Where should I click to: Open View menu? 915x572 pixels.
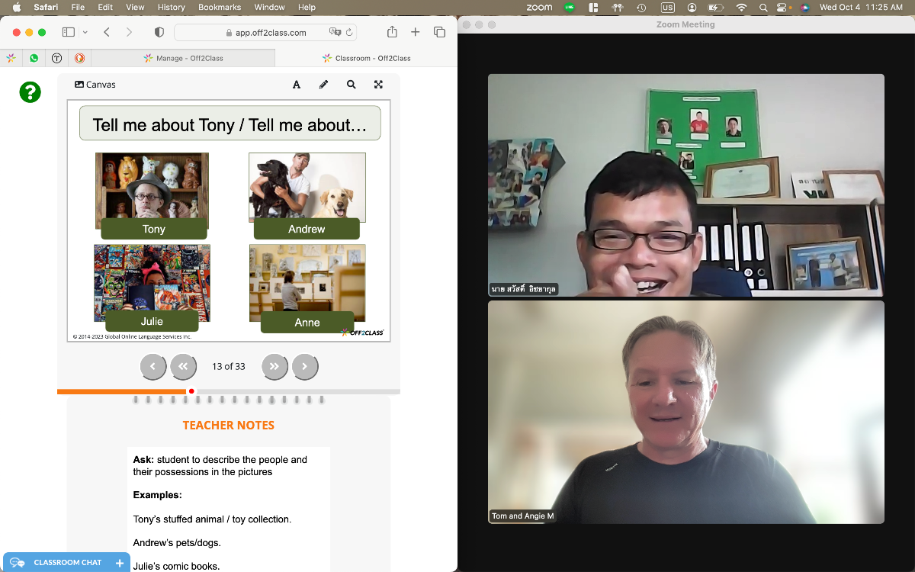coord(135,7)
